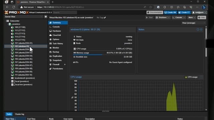Click the summary panel vertical scrollbar

coord(206,42)
